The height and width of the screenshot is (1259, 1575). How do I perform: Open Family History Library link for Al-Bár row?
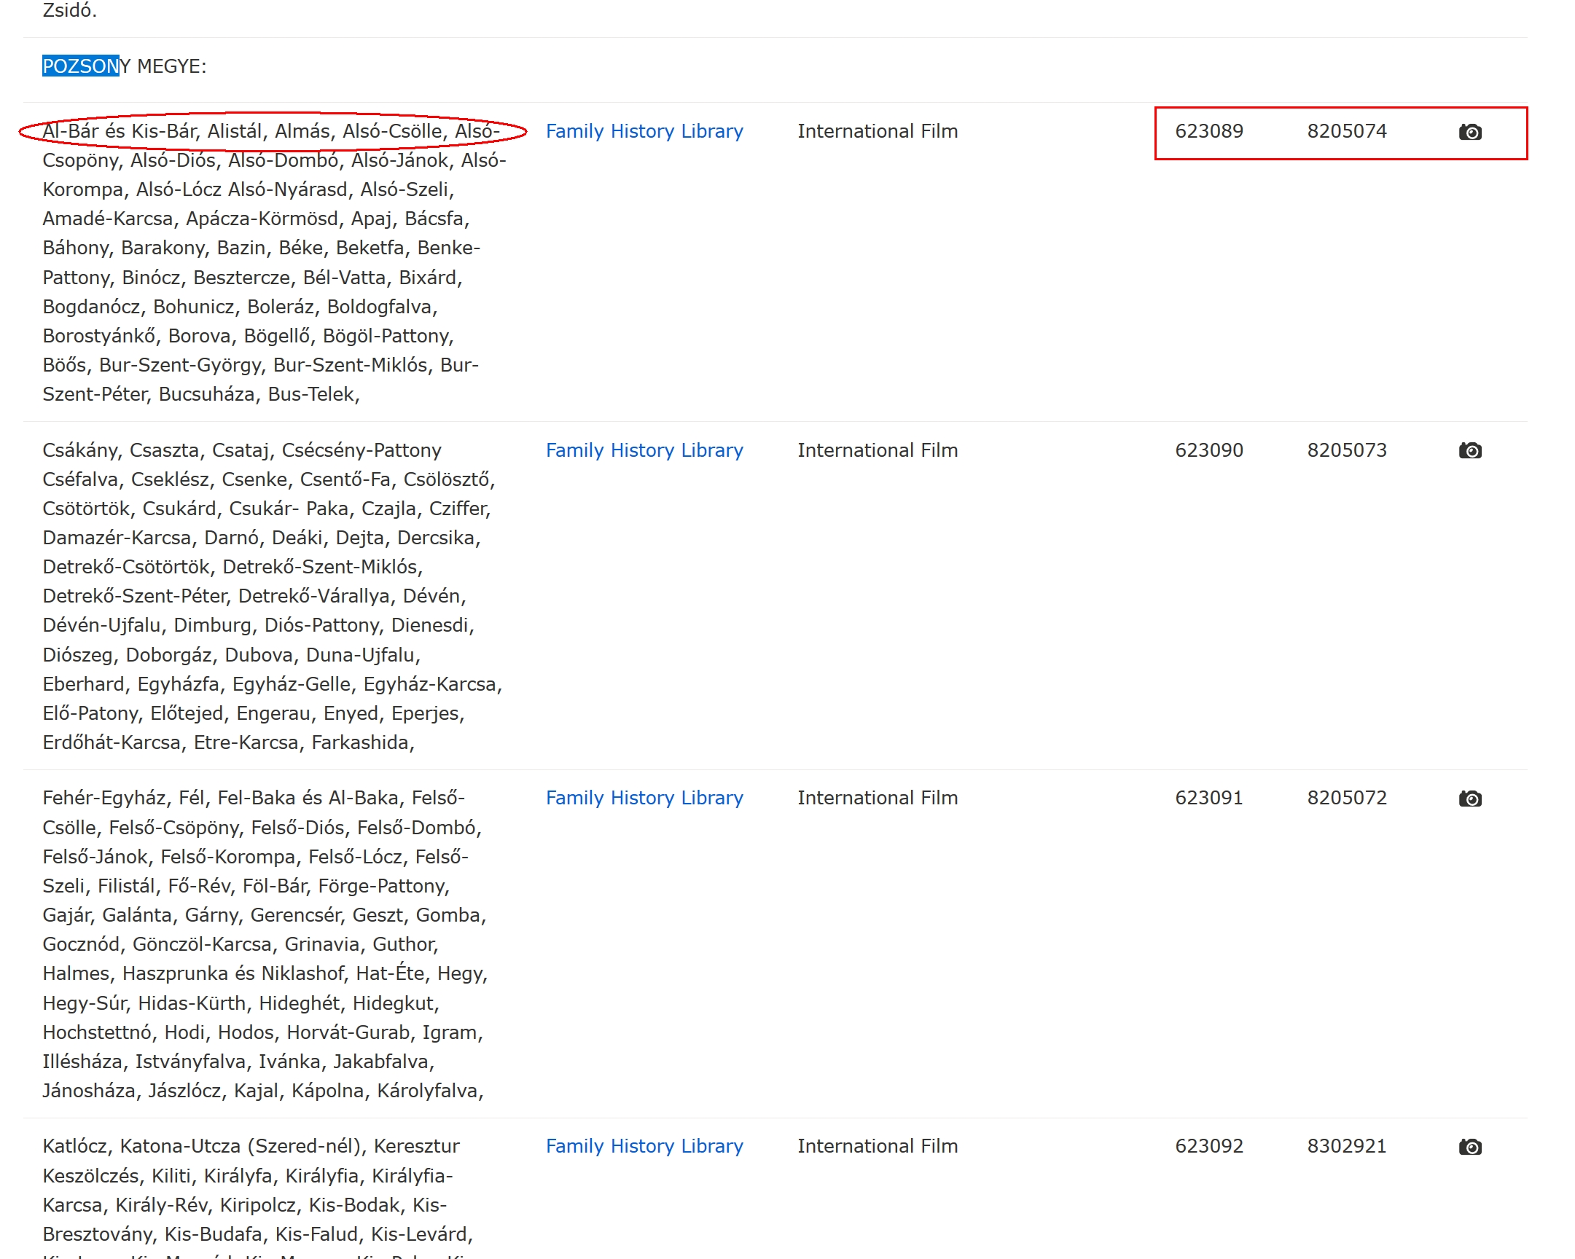point(644,131)
